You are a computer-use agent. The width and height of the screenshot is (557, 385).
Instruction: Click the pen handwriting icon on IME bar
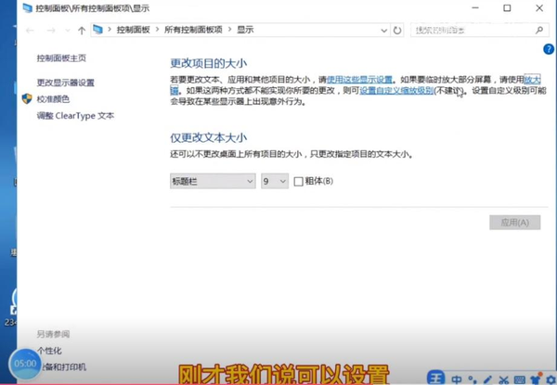(x=487, y=379)
